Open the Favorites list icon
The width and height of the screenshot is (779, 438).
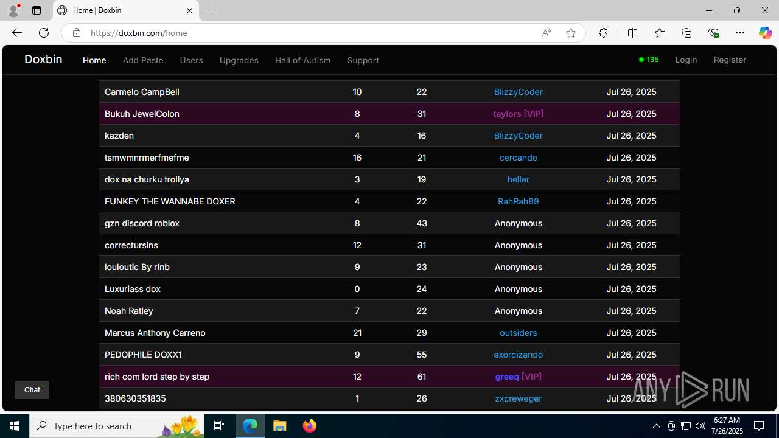coord(660,33)
